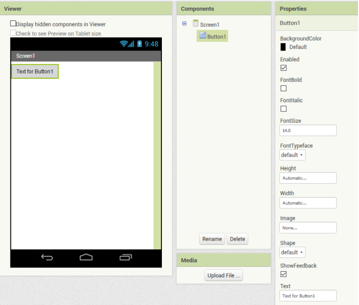Open the Shape dropdown
This screenshot has height=305, width=359.
click(292, 252)
